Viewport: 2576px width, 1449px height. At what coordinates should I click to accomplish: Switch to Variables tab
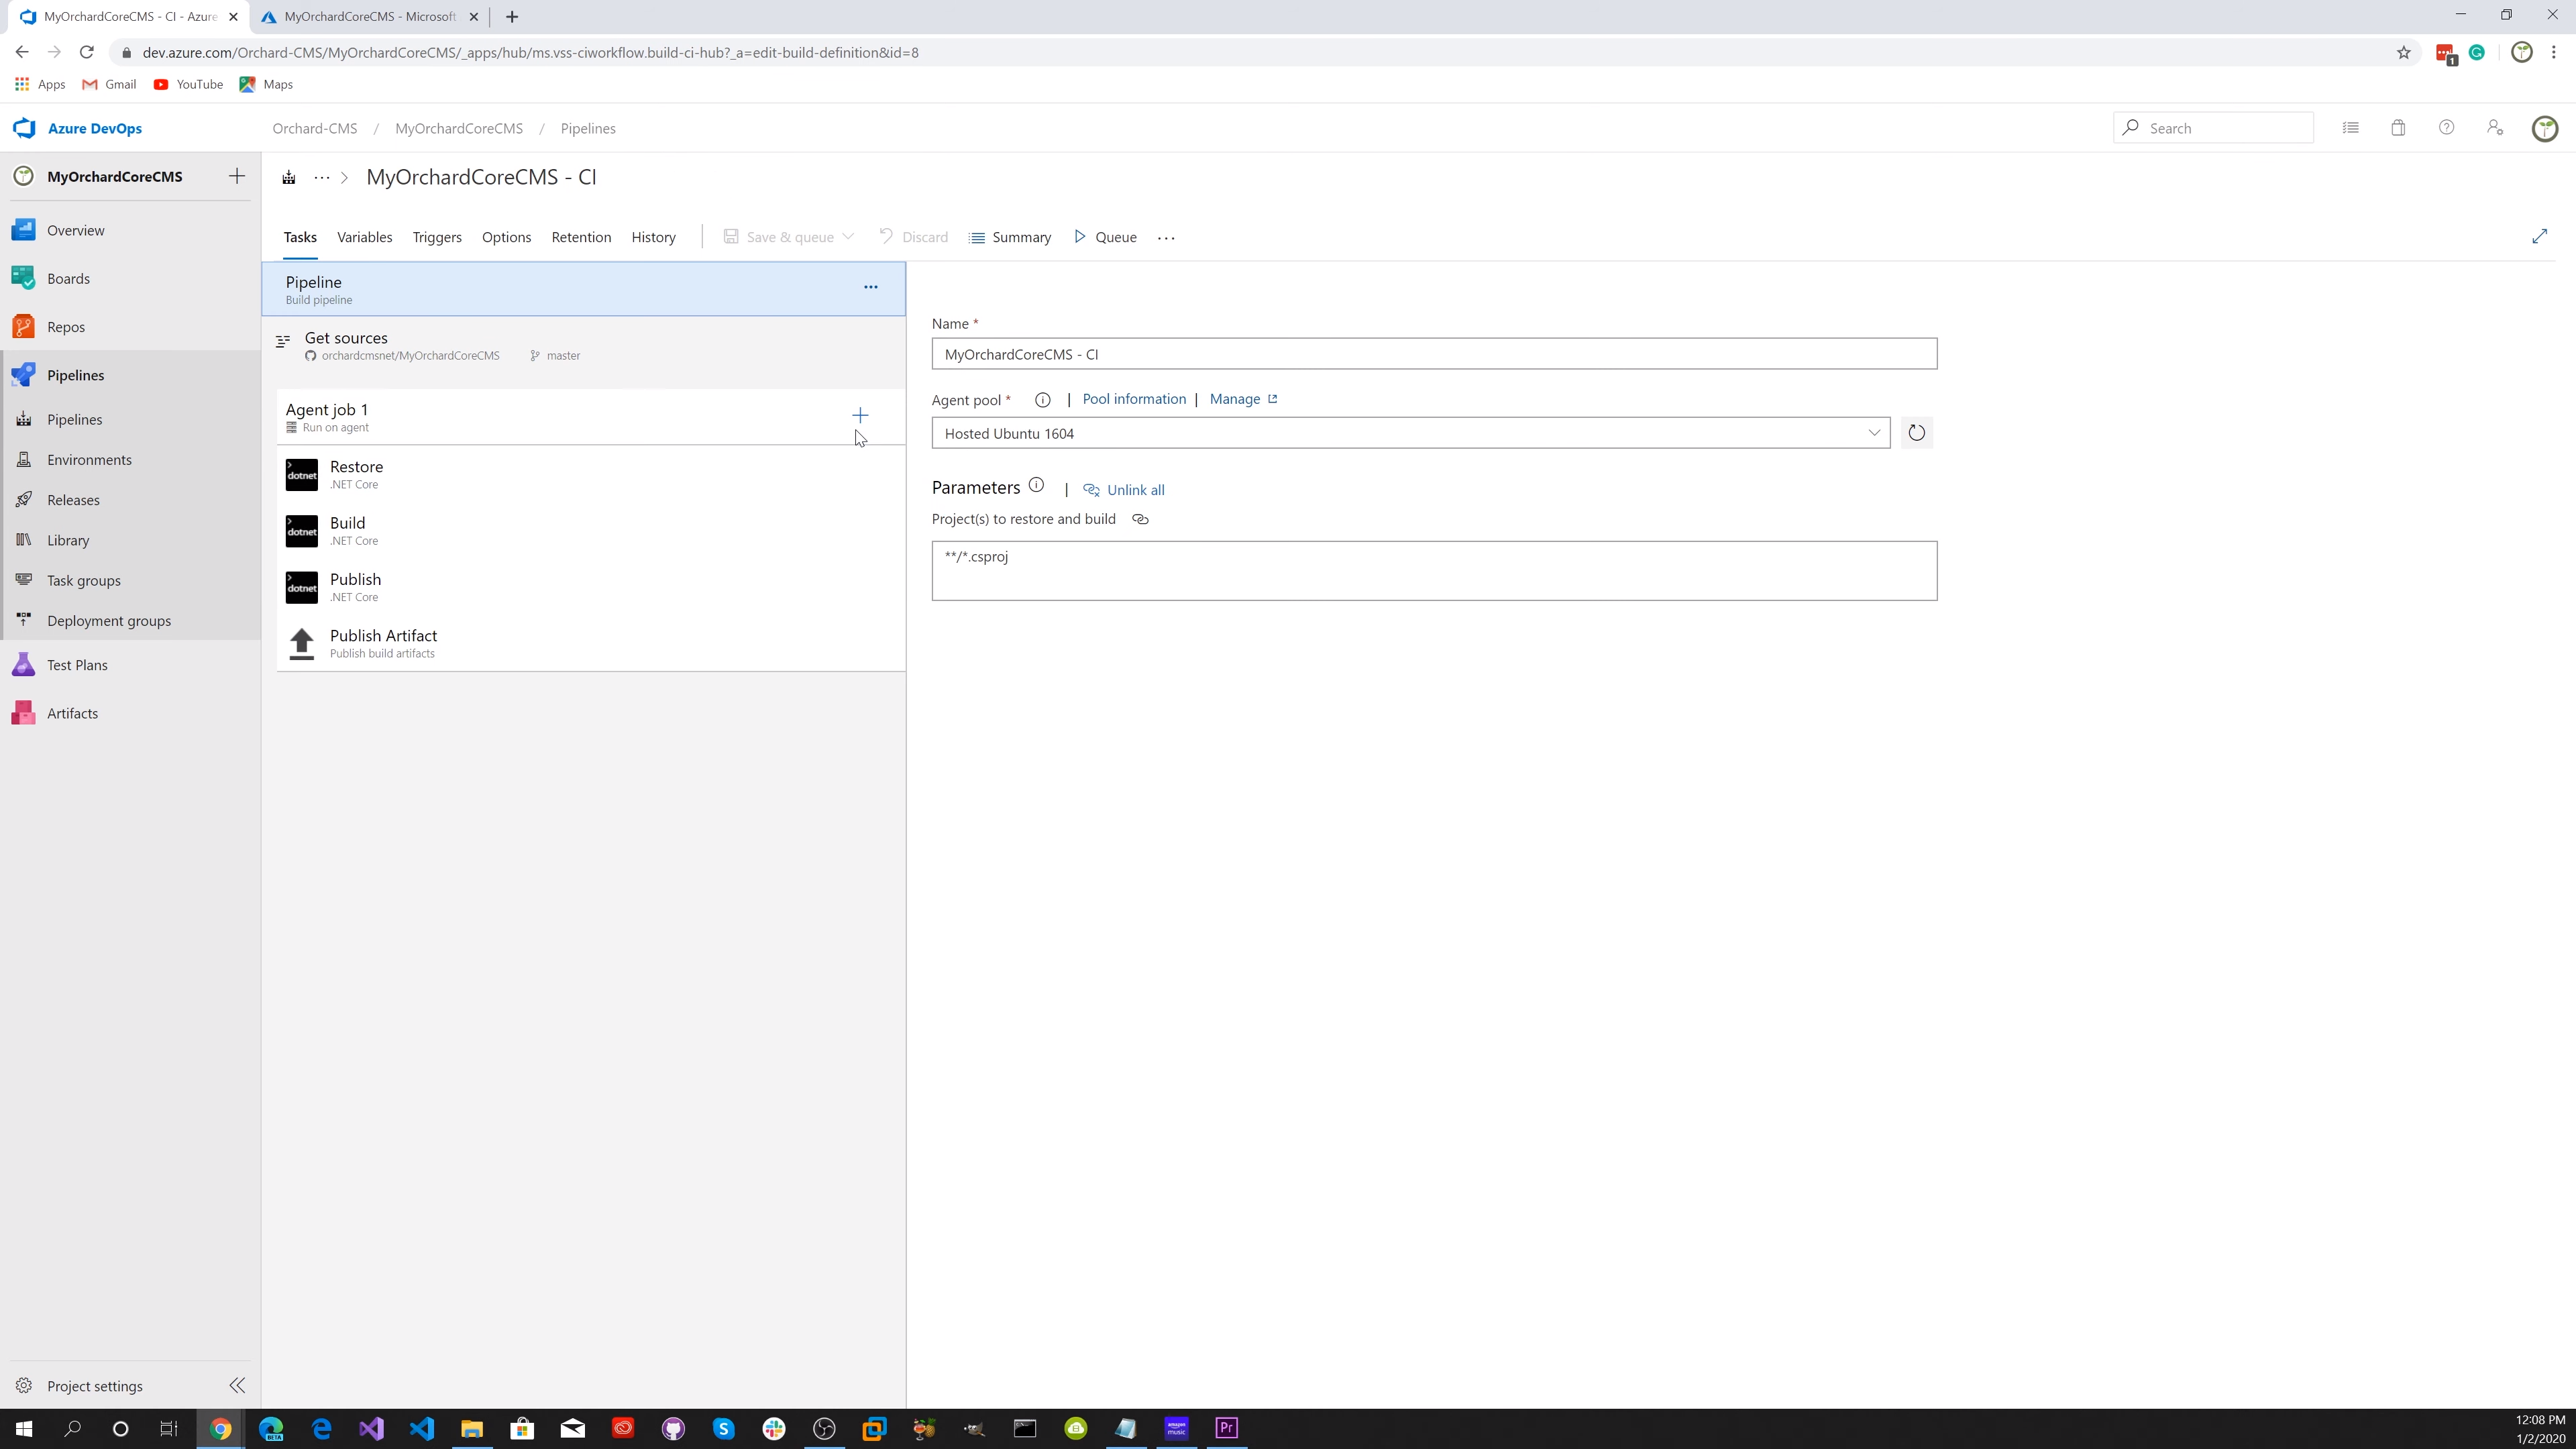[x=364, y=237]
